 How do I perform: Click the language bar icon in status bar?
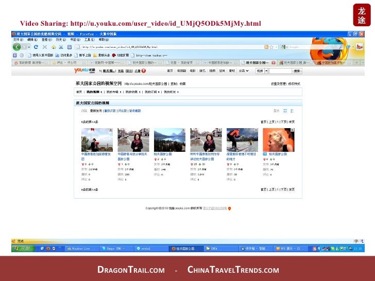click(x=356, y=241)
